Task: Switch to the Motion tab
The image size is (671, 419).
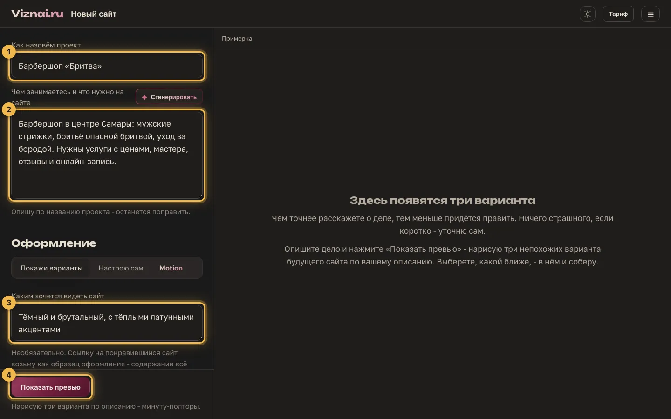Action: coord(171,268)
